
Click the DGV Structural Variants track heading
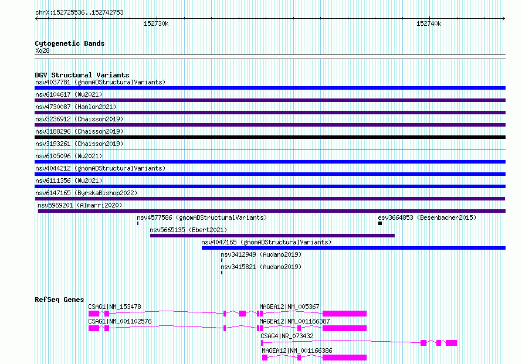pos(82,75)
